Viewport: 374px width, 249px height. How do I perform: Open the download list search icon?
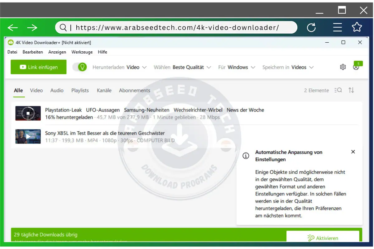tap(338, 90)
